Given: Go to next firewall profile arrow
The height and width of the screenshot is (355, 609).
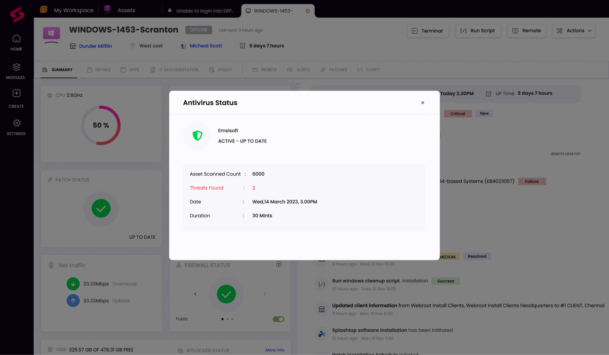Looking at the screenshot, I should click(265, 294).
